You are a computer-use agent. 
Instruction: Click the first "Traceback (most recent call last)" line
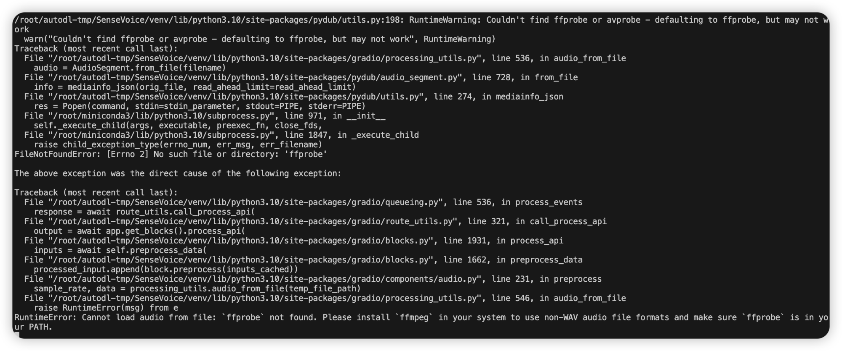point(96,49)
